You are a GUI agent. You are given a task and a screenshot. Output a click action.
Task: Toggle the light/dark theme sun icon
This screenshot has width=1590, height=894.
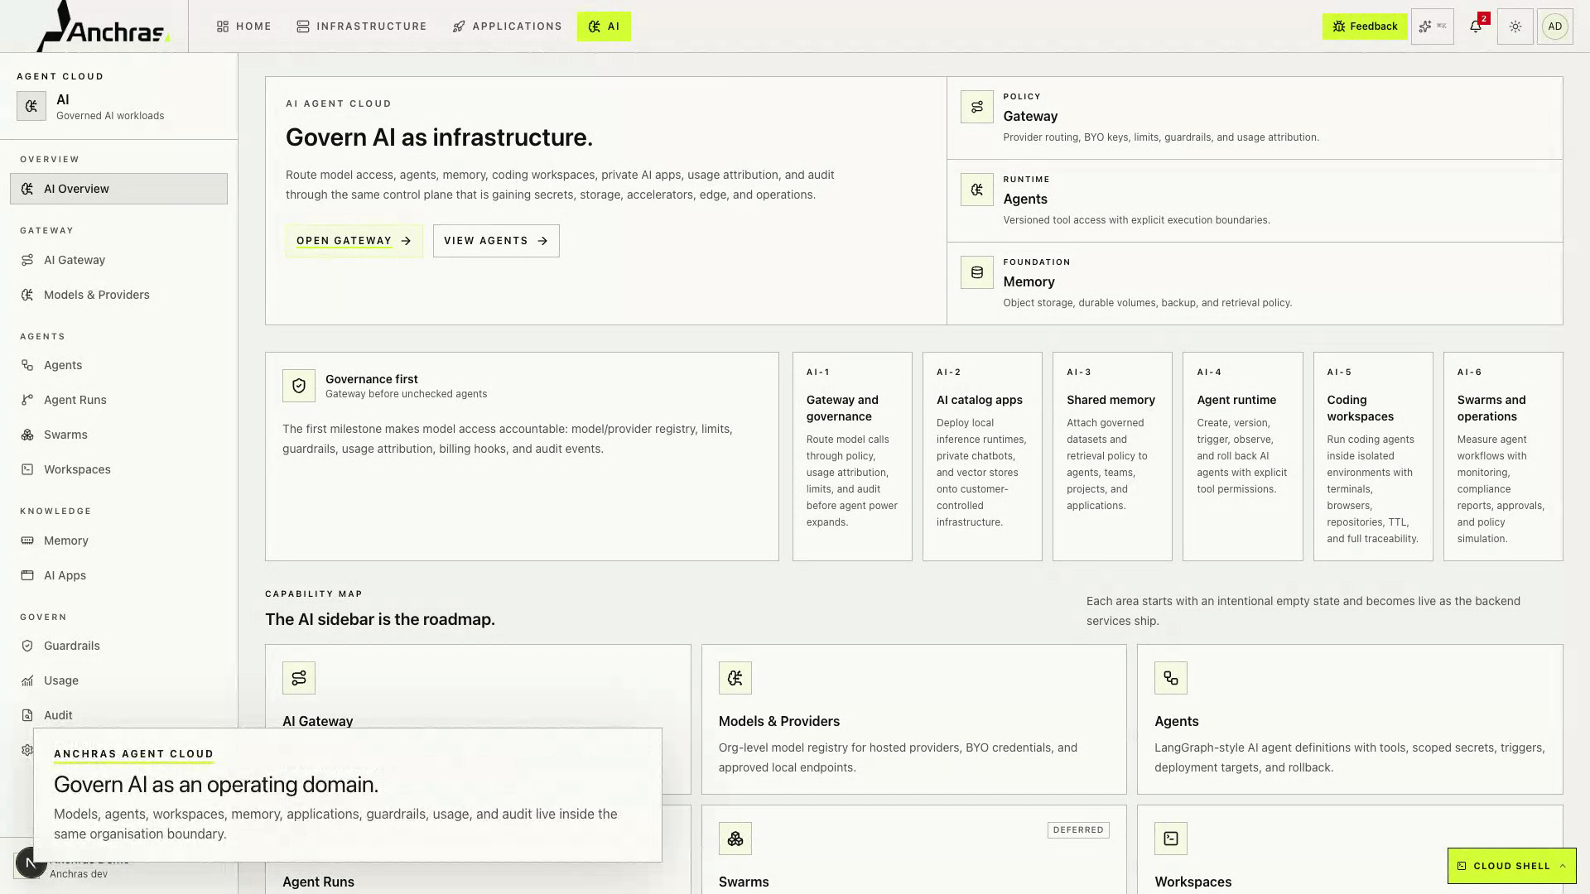tap(1515, 26)
